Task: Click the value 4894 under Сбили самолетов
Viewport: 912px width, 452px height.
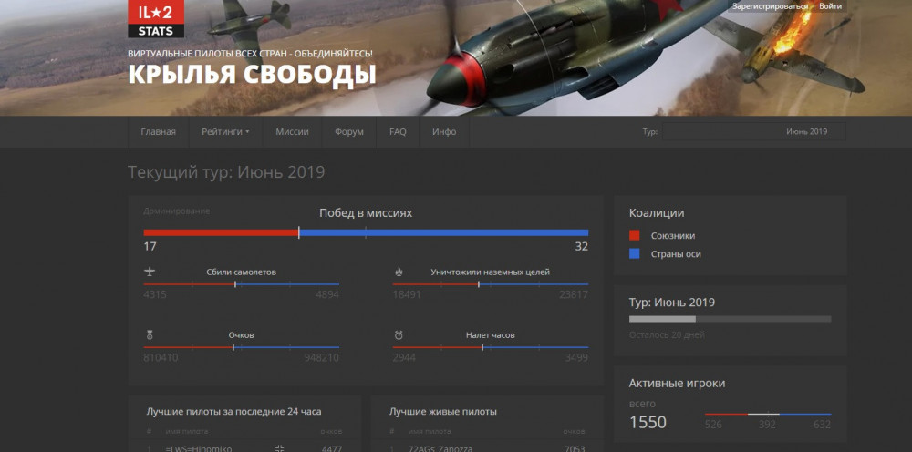Action: [x=327, y=294]
